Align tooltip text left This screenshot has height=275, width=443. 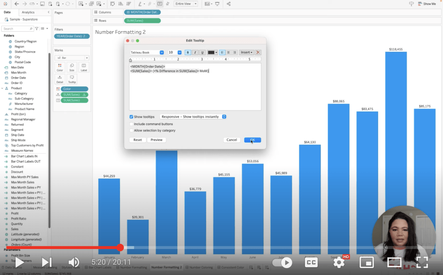pyautogui.click(x=222, y=52)
